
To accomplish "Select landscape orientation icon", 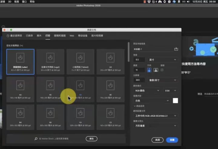I will point(156,70).
